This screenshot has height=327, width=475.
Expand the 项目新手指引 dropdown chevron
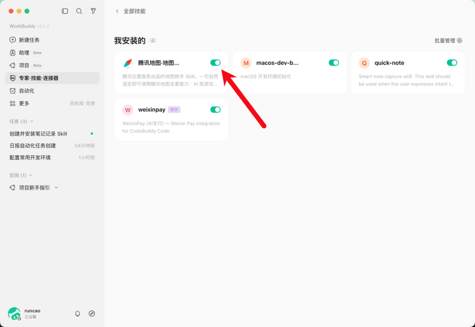click(56, 187)
